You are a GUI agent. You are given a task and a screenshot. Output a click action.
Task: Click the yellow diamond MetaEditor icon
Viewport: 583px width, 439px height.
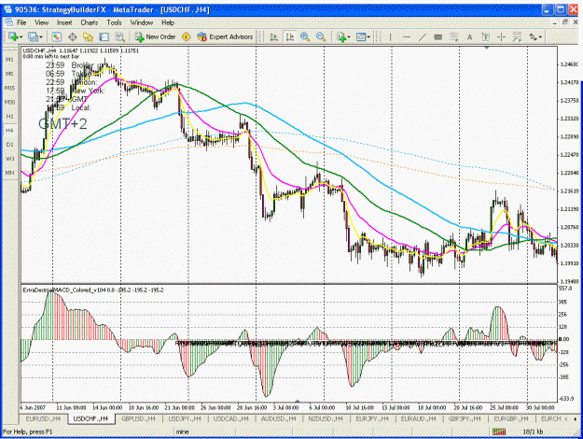[187, 36]
